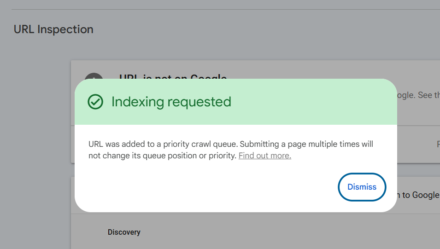This screenshot has height=249, width=440.
Task: Click blank dialog space right of 'Find out more.'
Action: coord(341,156)
